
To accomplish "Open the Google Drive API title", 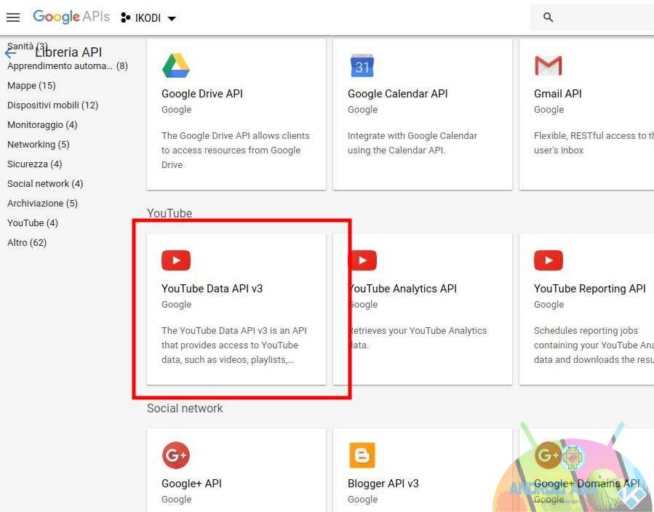I will click(x=202, y=93).
